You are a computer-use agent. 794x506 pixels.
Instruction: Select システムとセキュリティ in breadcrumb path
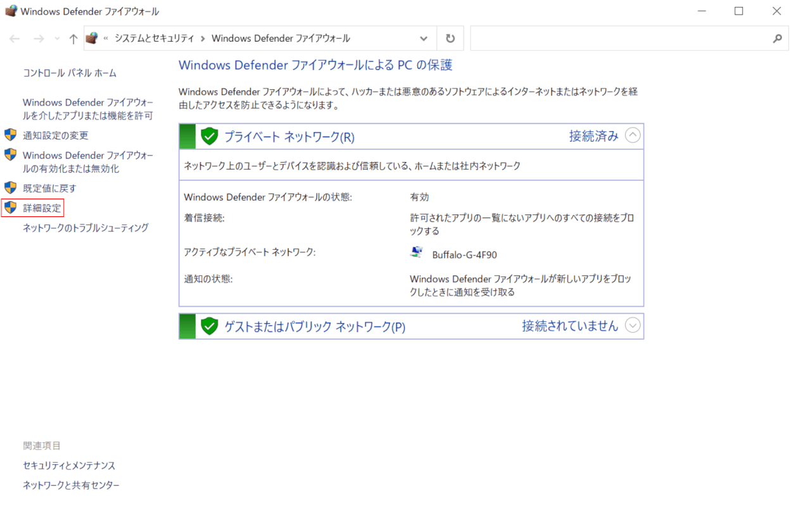click(x=154, y=39)
